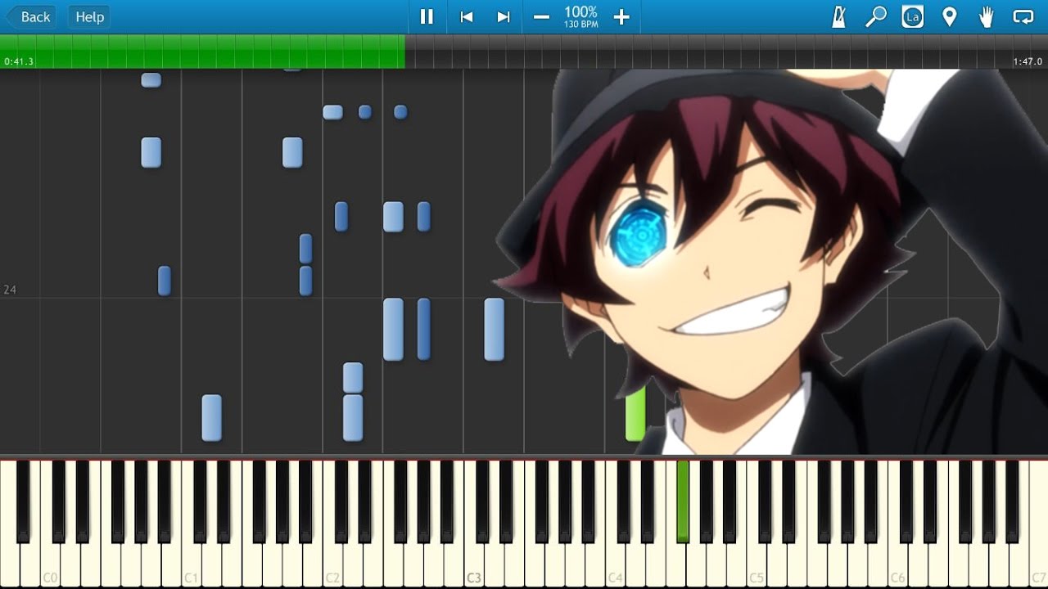Open the hands settings

pos(987,17)
